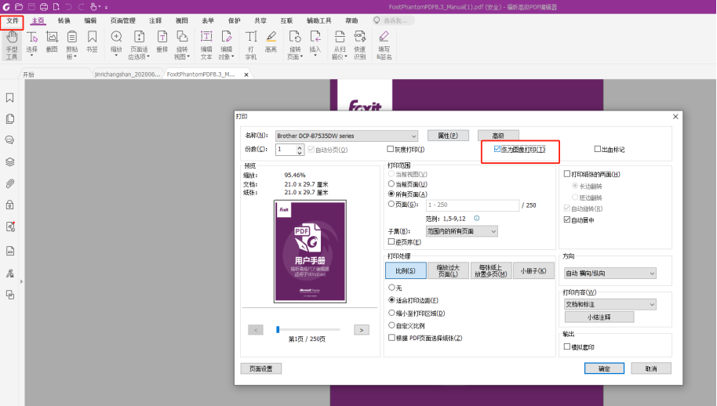Open the File menu
The width and height of the screenshot is (717, 406).
coord(13,21)
